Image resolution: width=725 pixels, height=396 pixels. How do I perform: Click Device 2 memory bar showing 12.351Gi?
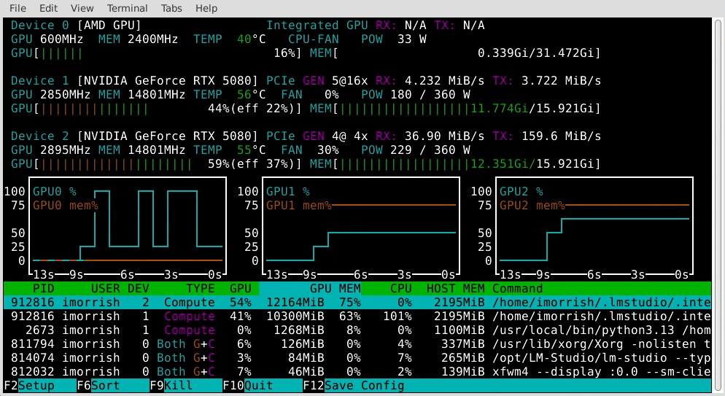tap(455, 164)
